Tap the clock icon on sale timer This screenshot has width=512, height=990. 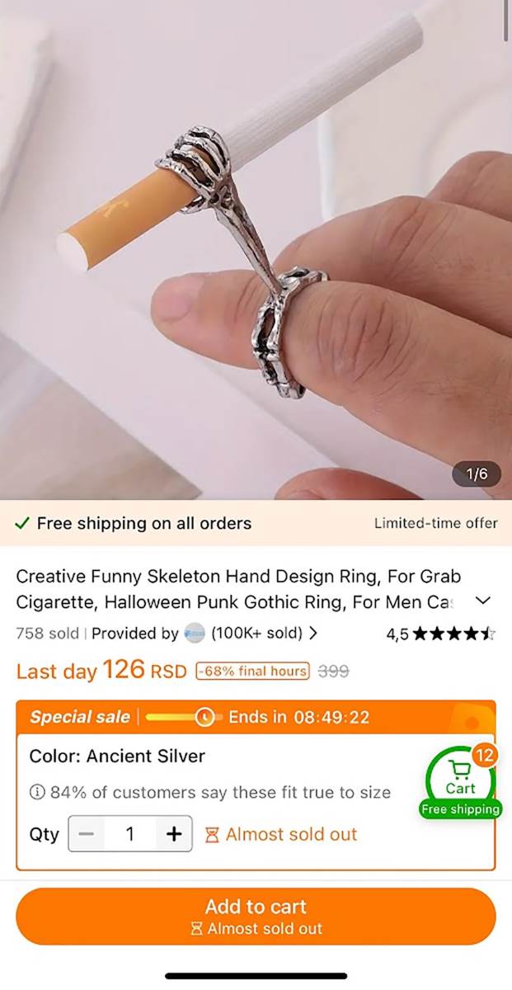tap(204, 717)
